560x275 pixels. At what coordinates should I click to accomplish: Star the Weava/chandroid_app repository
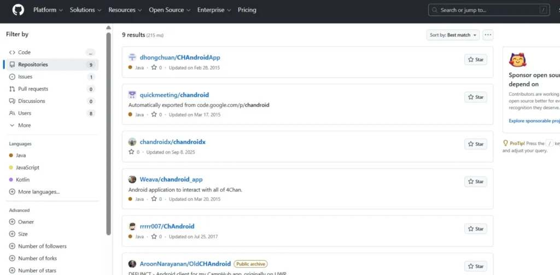click(475, 182)
